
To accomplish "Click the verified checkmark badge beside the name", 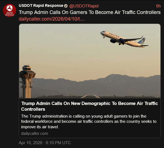I will [66, 6].
